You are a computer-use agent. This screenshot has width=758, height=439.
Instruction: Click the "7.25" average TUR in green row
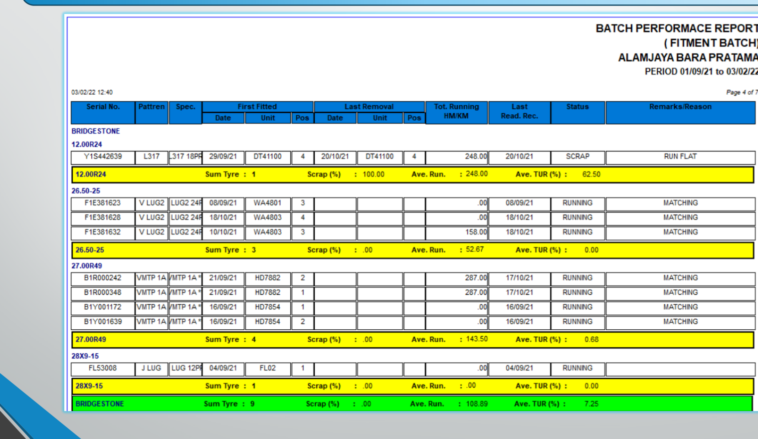point(591,404)
